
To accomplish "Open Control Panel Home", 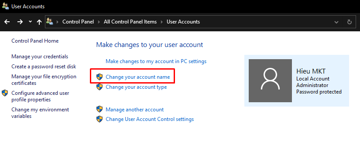I will coord(35,41).
